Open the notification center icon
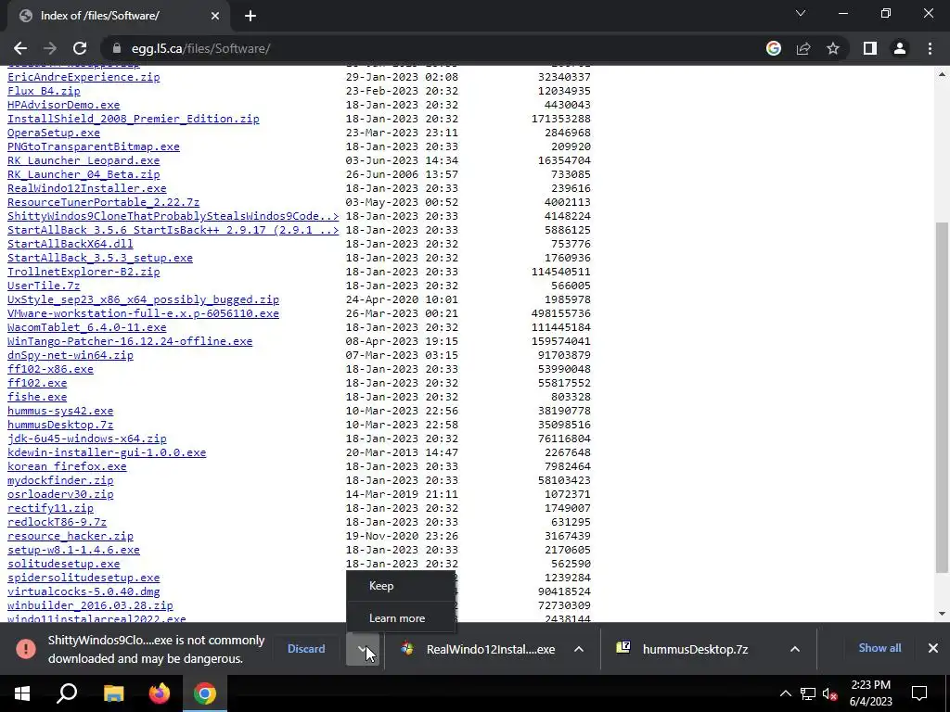This screenshot has width=950, height=712. point(919,693)
